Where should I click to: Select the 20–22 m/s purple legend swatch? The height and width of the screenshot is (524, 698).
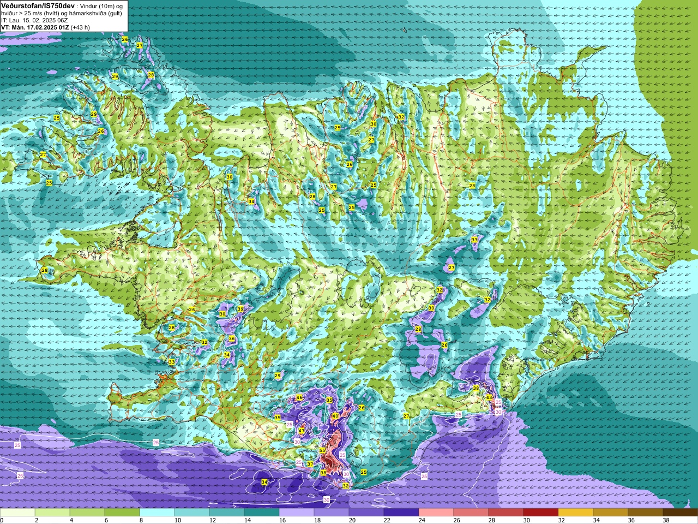(x=366, y=513)
